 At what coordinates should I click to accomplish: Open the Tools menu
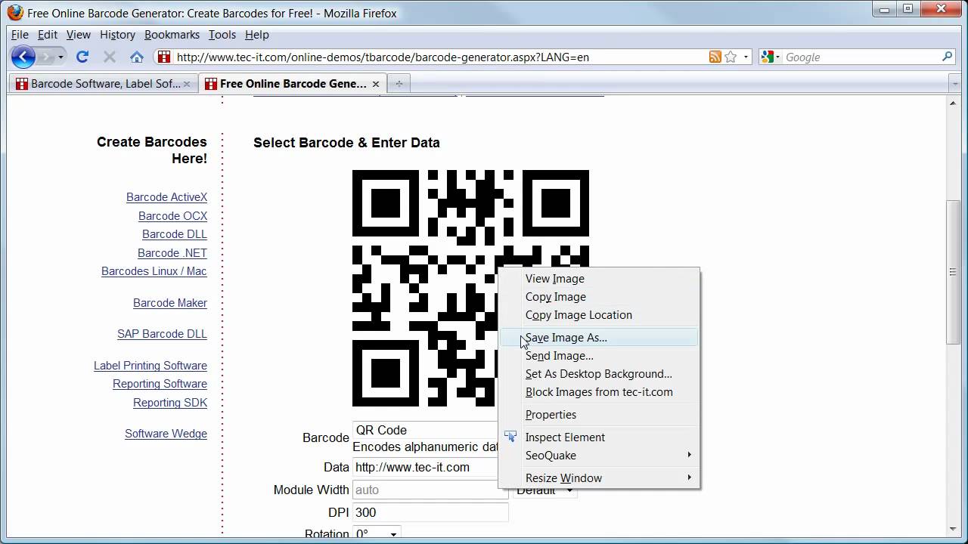click(222, 35)
